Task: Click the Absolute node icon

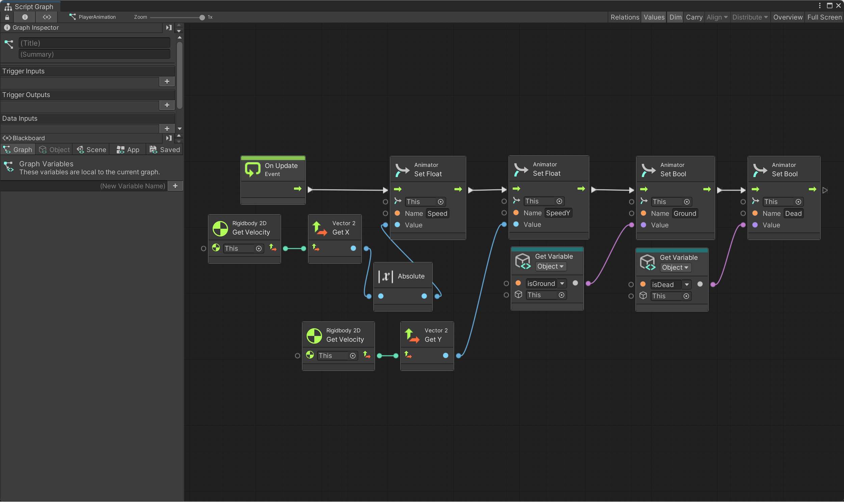Action: [385, 276]
